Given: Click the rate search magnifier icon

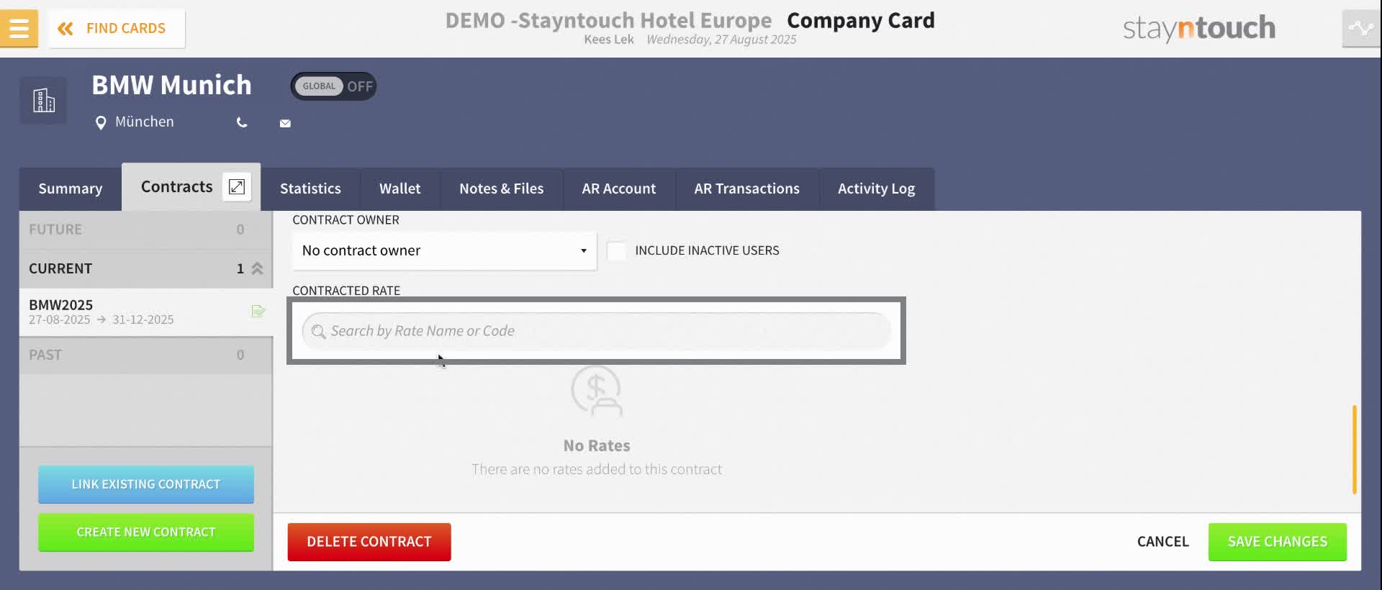Looking at the screenshot, I should coord(318,332).
